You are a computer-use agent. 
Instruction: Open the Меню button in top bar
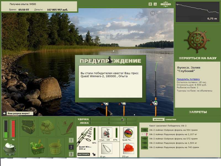coord(165,4)
